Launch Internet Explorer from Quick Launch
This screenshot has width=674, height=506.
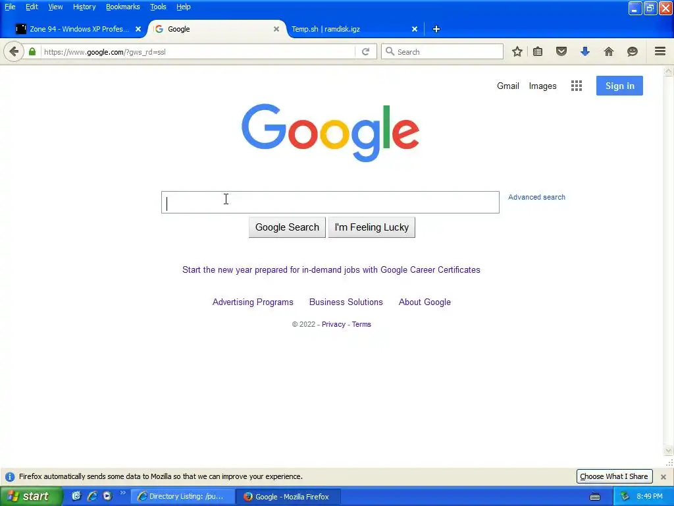click(92, 496)
